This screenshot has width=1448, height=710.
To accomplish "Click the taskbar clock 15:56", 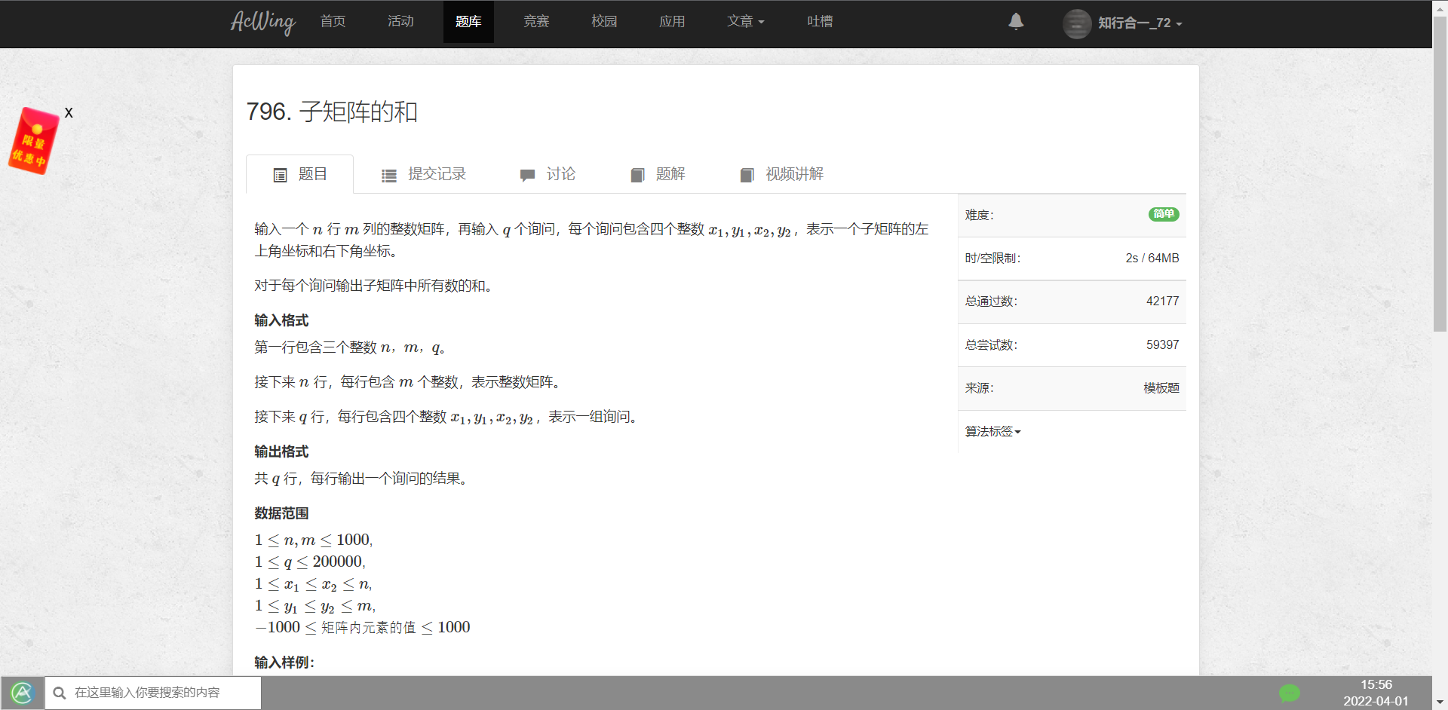I will click(1376, 685).
